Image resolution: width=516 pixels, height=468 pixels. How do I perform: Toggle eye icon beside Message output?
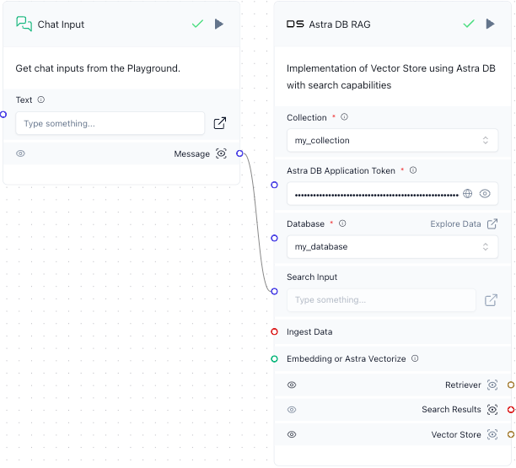[21, 153]
